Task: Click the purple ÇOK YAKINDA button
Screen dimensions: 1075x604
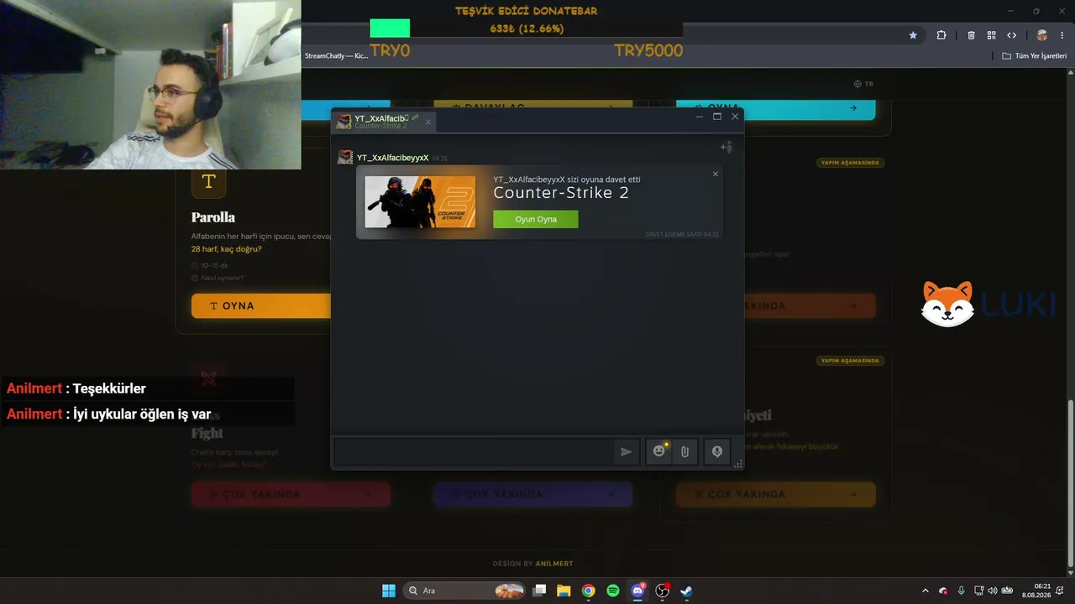Action: pos(532,494)
